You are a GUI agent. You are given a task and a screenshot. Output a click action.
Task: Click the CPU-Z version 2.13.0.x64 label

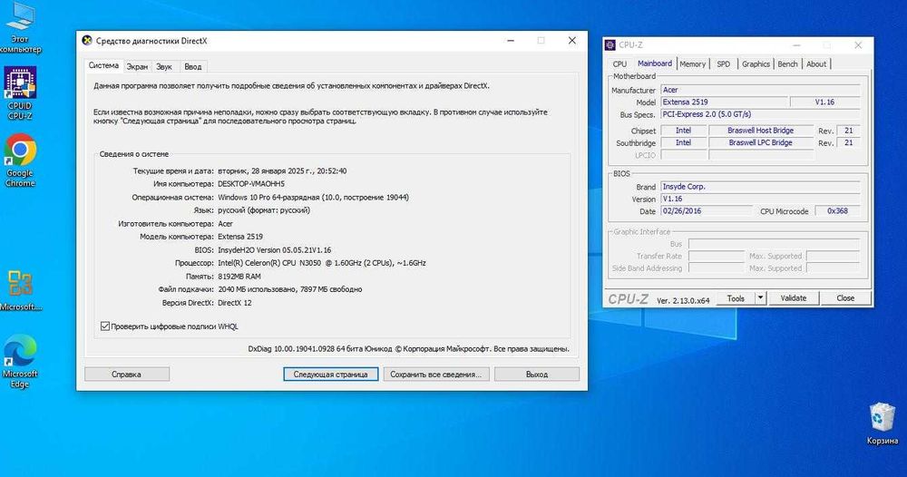coord(683,300)
